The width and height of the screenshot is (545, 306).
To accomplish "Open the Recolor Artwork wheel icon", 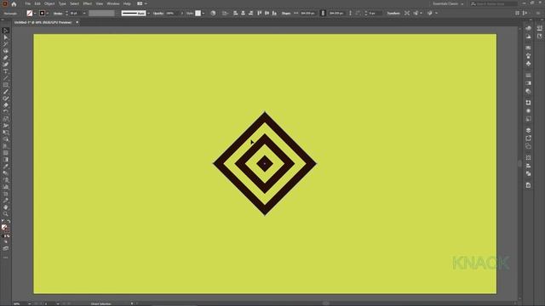I will pyautogui.click(x=213, y=14).
